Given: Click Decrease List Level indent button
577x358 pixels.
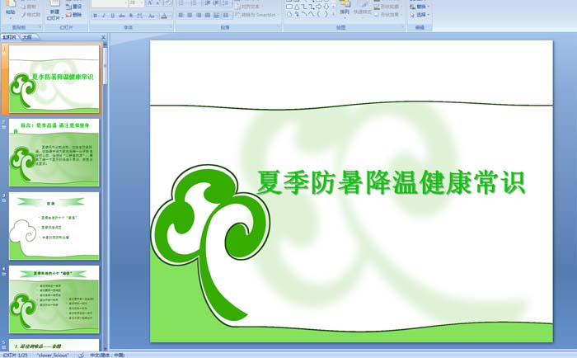Looking at the screenshot, I should tap(208, 3).
